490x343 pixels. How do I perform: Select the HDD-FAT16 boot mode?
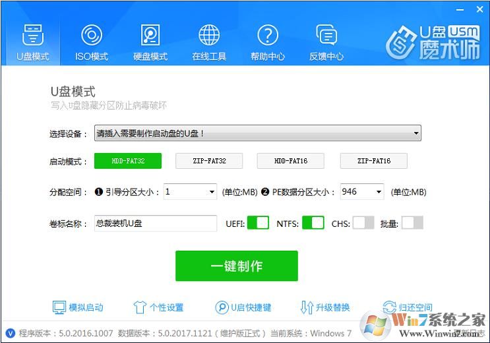(x=291, y=161)
